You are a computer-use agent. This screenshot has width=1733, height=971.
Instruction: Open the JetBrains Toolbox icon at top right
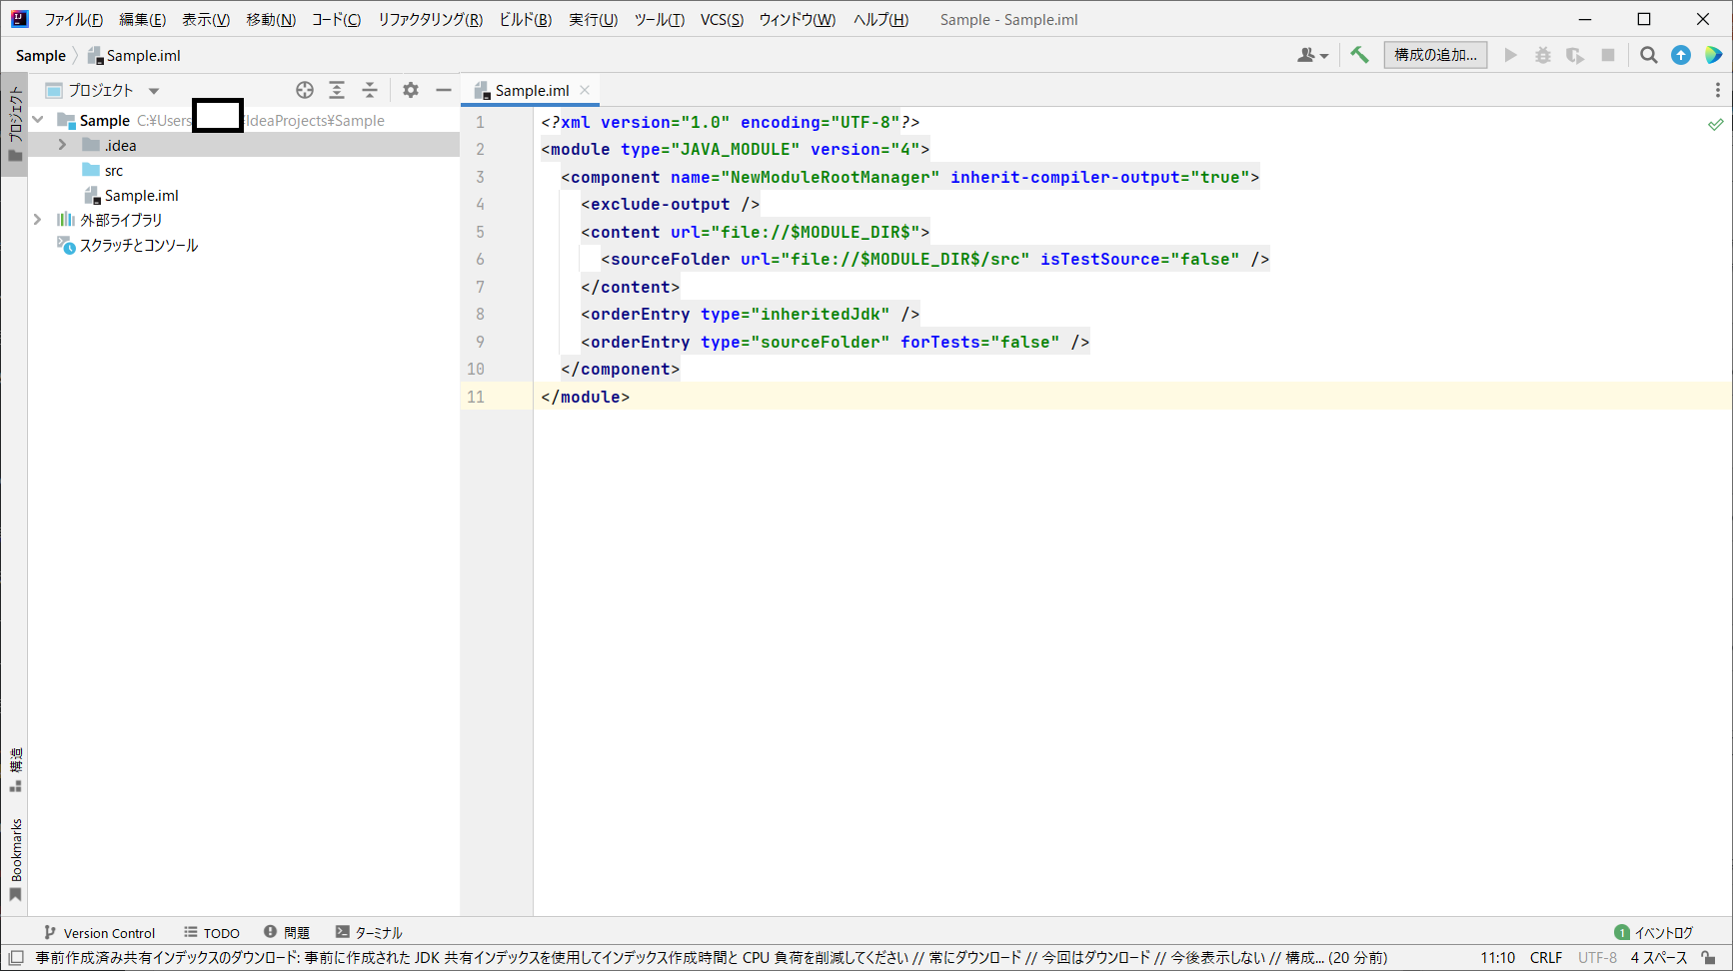[1713, 55]
